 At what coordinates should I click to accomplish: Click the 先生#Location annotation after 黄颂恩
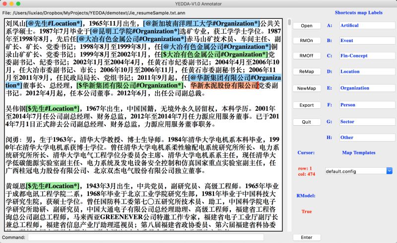53,186
